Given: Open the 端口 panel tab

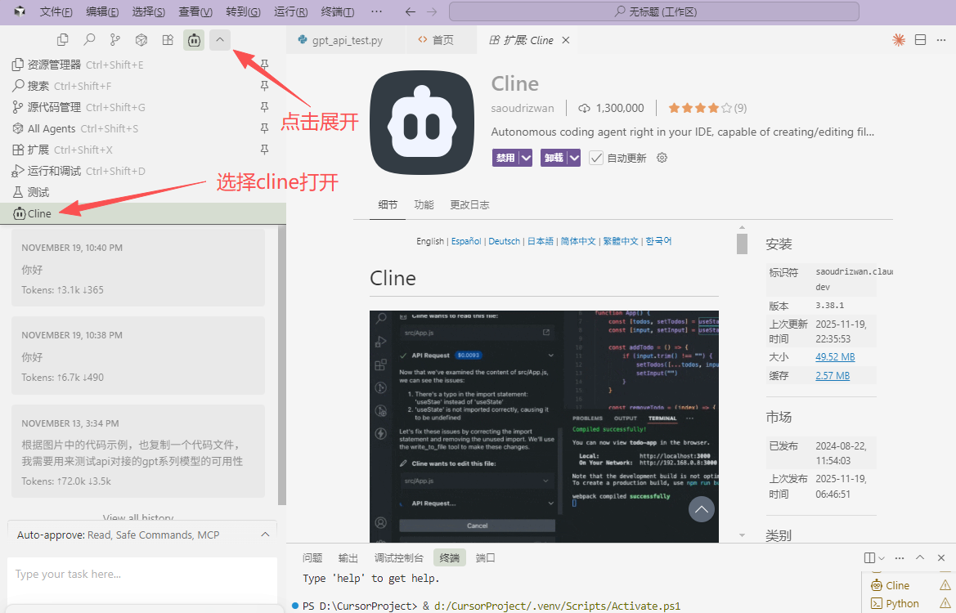Looking at the screenshot, I should click(485, 557).
